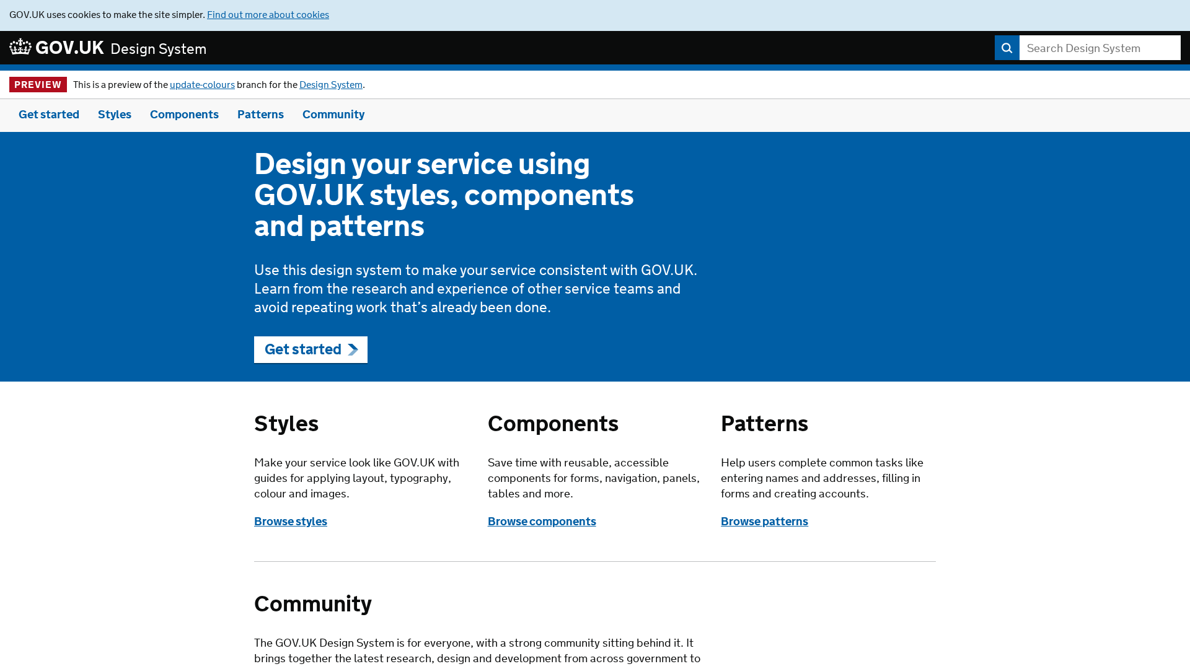Follow the Browse patterns link

pos(764,522)
